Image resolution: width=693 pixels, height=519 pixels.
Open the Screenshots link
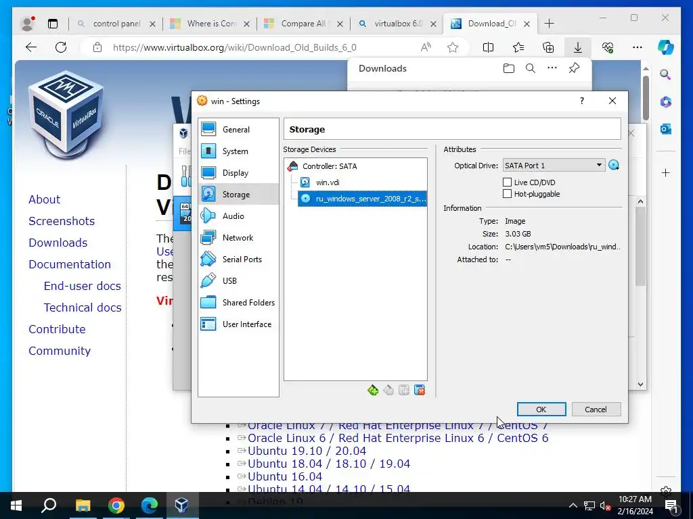click(62, 221)
